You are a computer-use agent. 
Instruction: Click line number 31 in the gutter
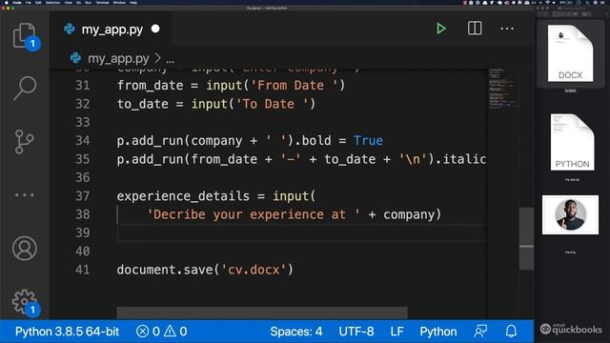click(83, 86)
